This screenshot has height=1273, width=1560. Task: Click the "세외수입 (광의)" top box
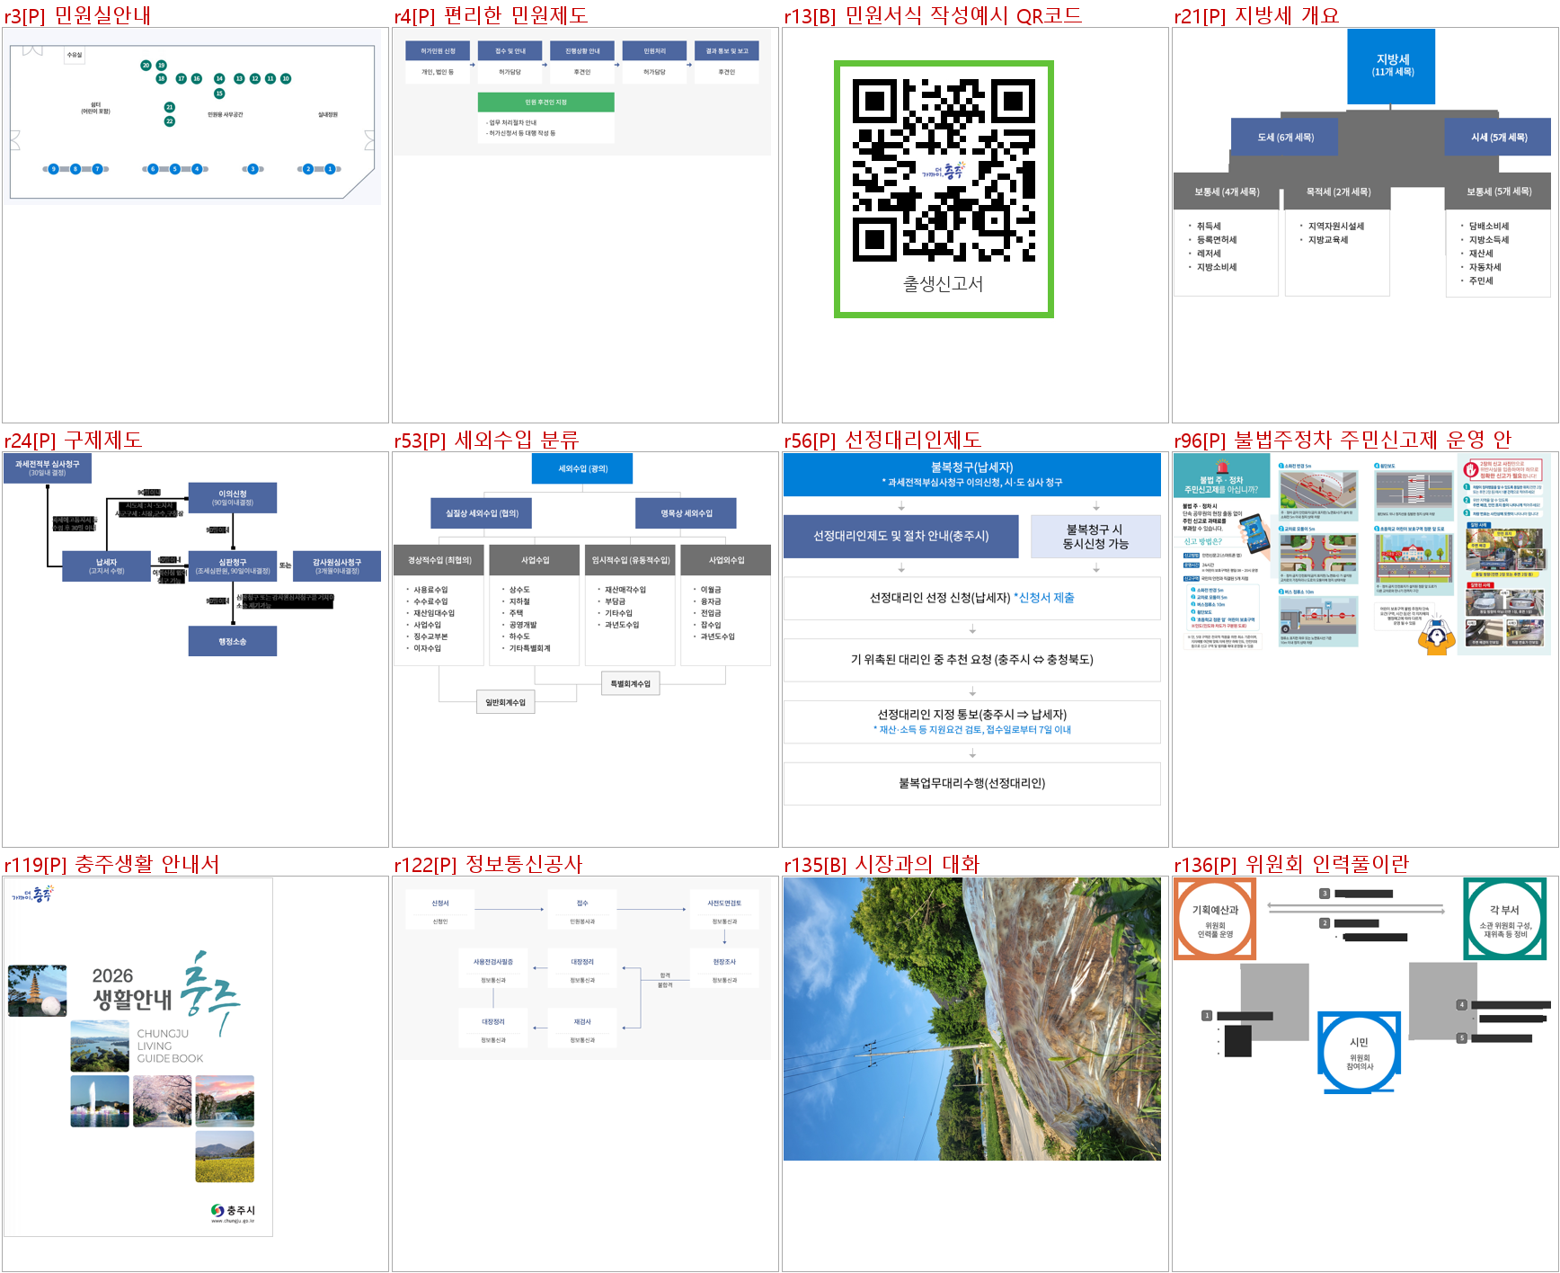pyautogui.click(x=582, y=468)
